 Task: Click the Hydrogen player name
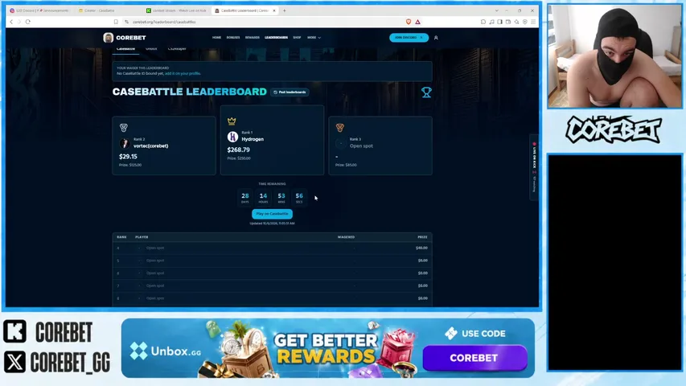point(253,139)
